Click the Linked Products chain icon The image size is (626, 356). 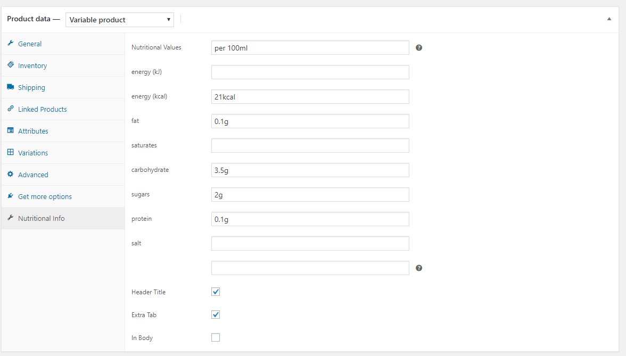11,109
